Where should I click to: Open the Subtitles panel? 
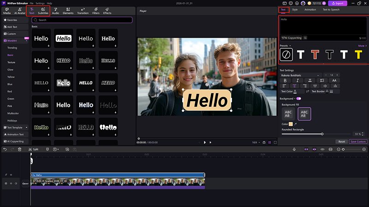[43, 11]
